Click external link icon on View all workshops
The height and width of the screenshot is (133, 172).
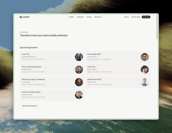click(x=37, y=106)
